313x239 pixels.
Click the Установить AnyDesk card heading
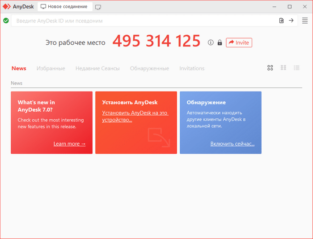coord(130,102)
